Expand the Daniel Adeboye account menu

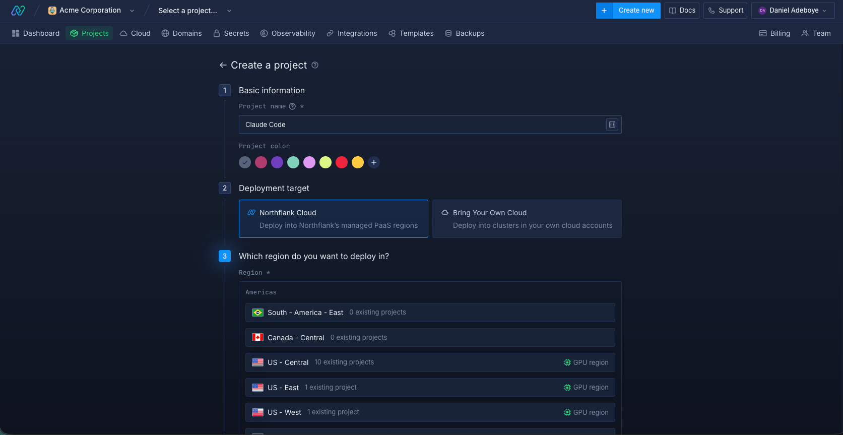coord(793,11)
